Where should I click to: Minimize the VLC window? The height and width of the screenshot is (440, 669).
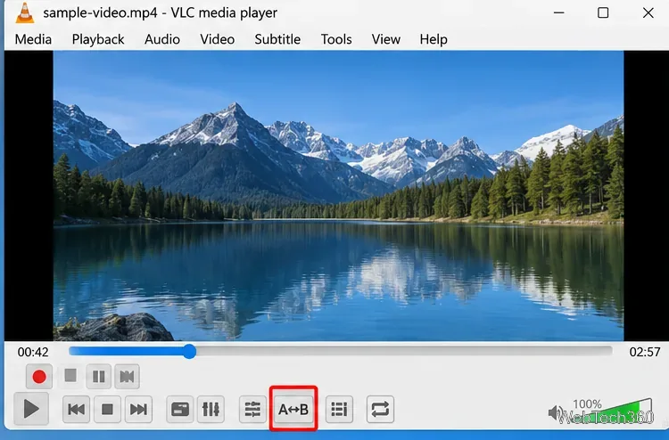pyautogui.click(x=559, y=12)
